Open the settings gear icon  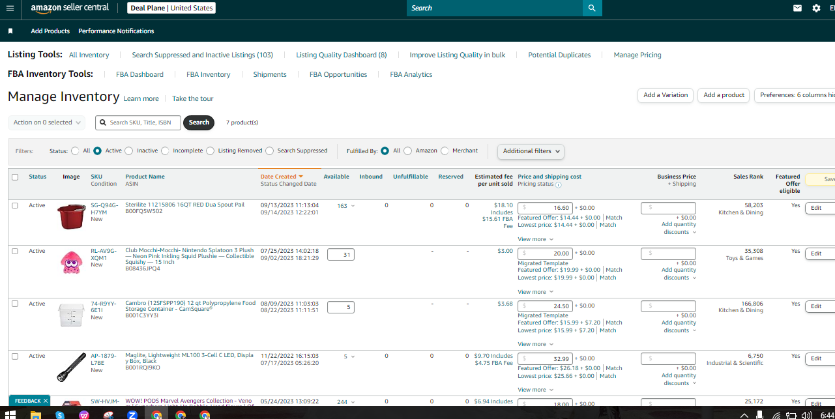tap(816, 8)
